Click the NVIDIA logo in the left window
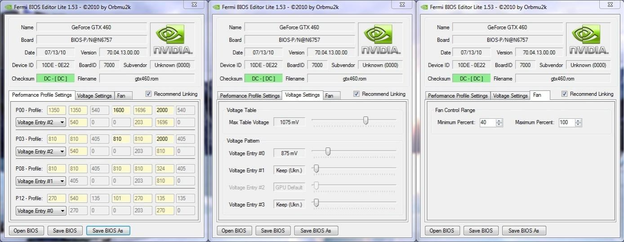This screenshot has width=624, height=242. click(x=173, y=40)
